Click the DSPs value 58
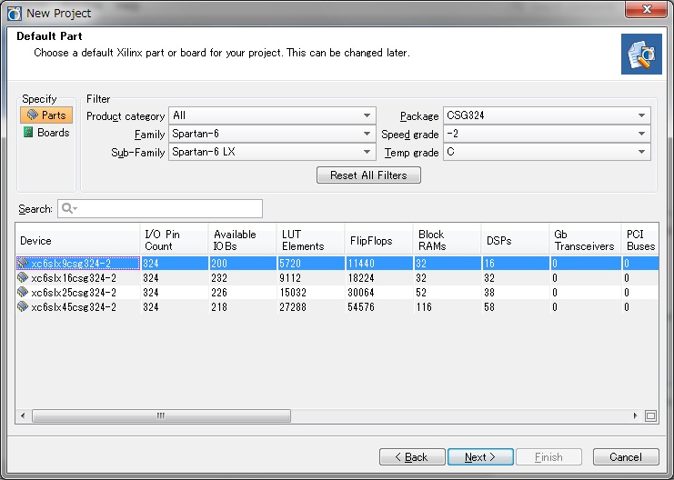This screenshot has height=480, width=674. pos(489,307)
